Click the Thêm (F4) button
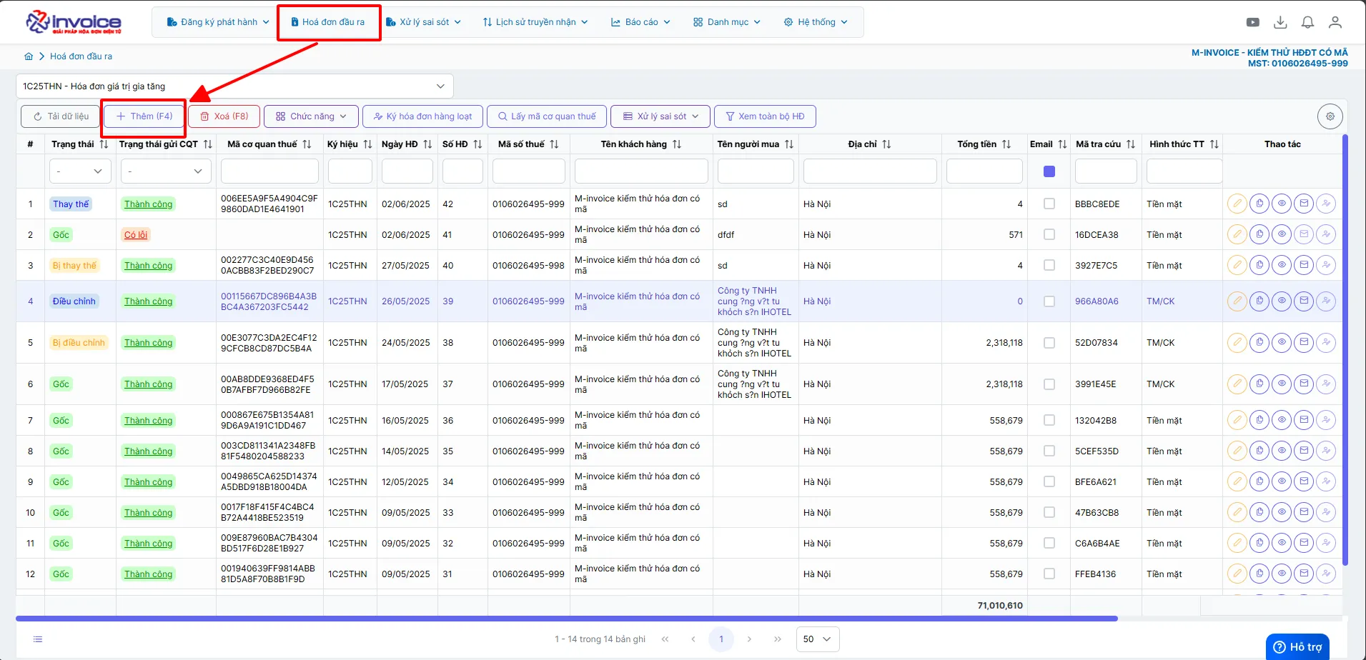 [144, 116]
